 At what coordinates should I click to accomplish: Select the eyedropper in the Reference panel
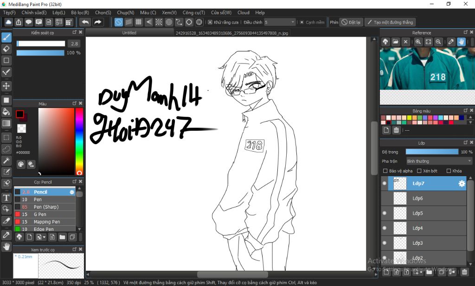coord(451,42)
